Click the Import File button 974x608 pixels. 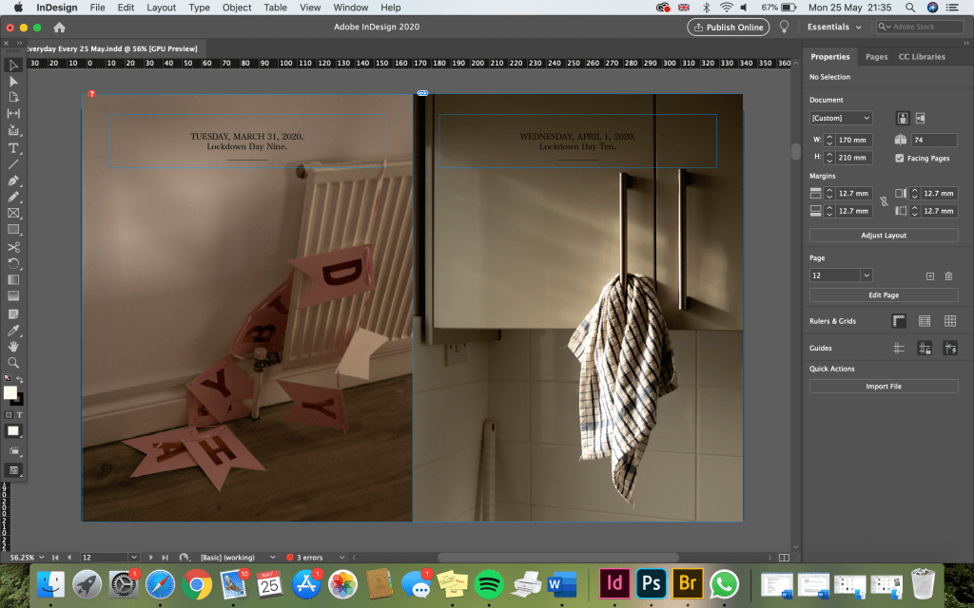click(x=884, y=387)
